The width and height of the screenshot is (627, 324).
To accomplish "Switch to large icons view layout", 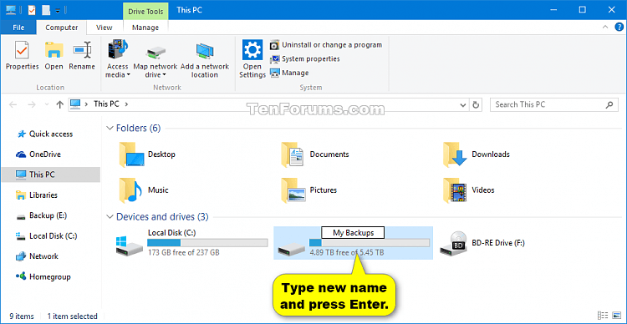I will tap(616, 316).
